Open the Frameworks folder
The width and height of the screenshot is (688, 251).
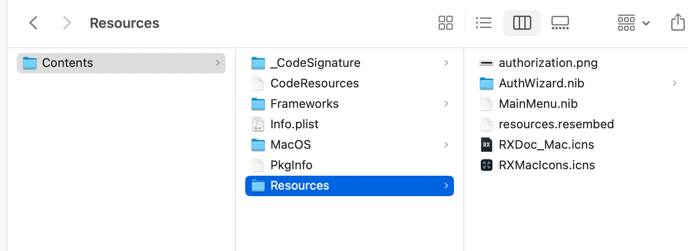304,104
